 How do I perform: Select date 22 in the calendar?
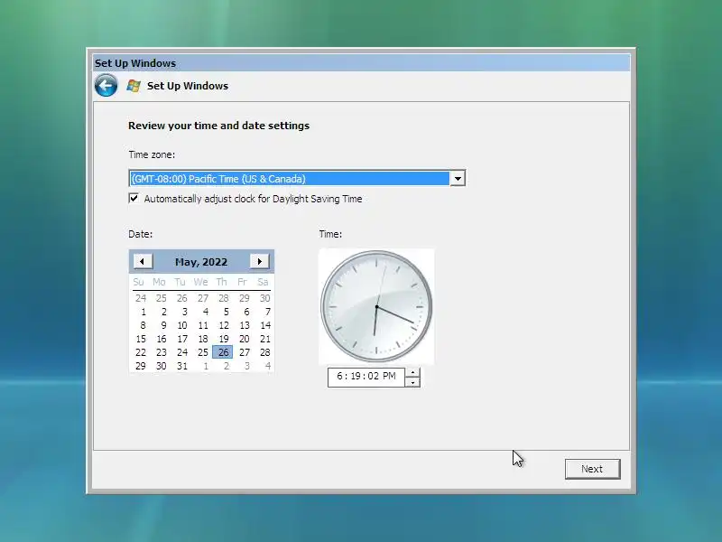pos(141,352)
